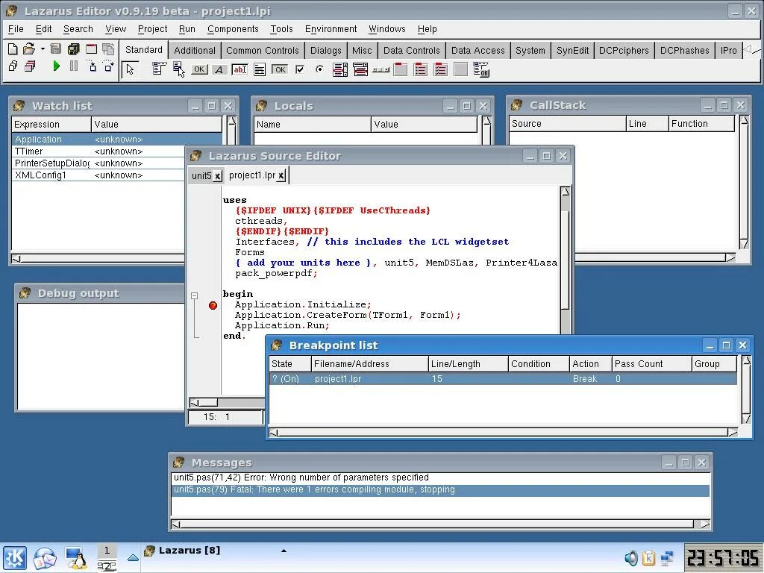This screenshot has width=764, height=573.
Task: Open the Environment menu
Action: point(331,29)
